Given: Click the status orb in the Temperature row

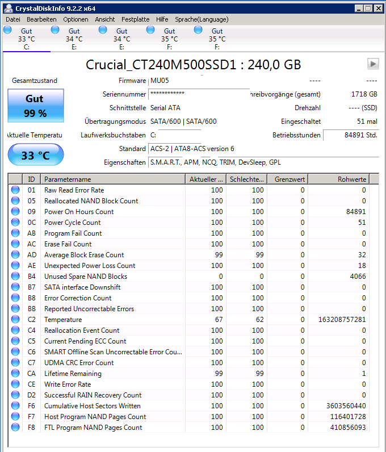Looking at the screenshot, I should click(x=15, y=319).
